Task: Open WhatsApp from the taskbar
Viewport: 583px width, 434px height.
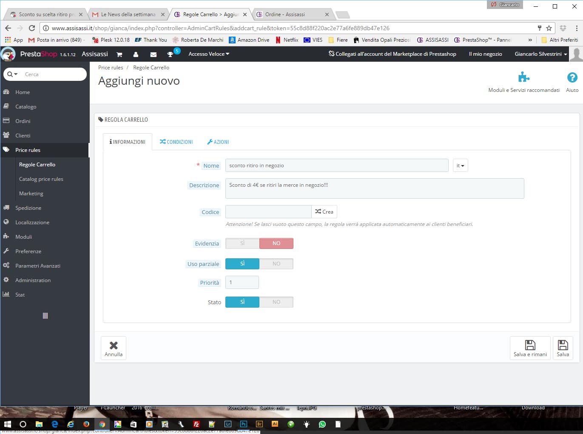Action: 322,424
